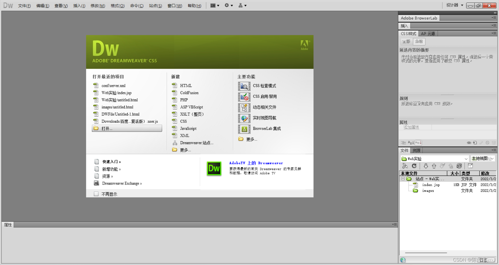Click the 本地文件 column header
This screenshot has height=265, width=499.
(423, 173)
